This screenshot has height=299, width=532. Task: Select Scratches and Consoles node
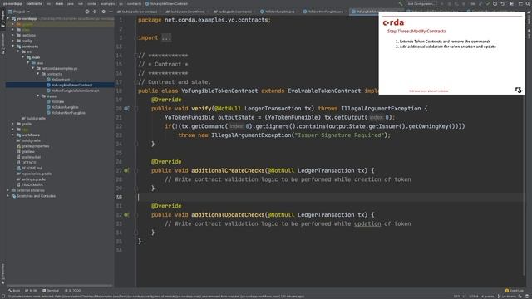[33, 196]
